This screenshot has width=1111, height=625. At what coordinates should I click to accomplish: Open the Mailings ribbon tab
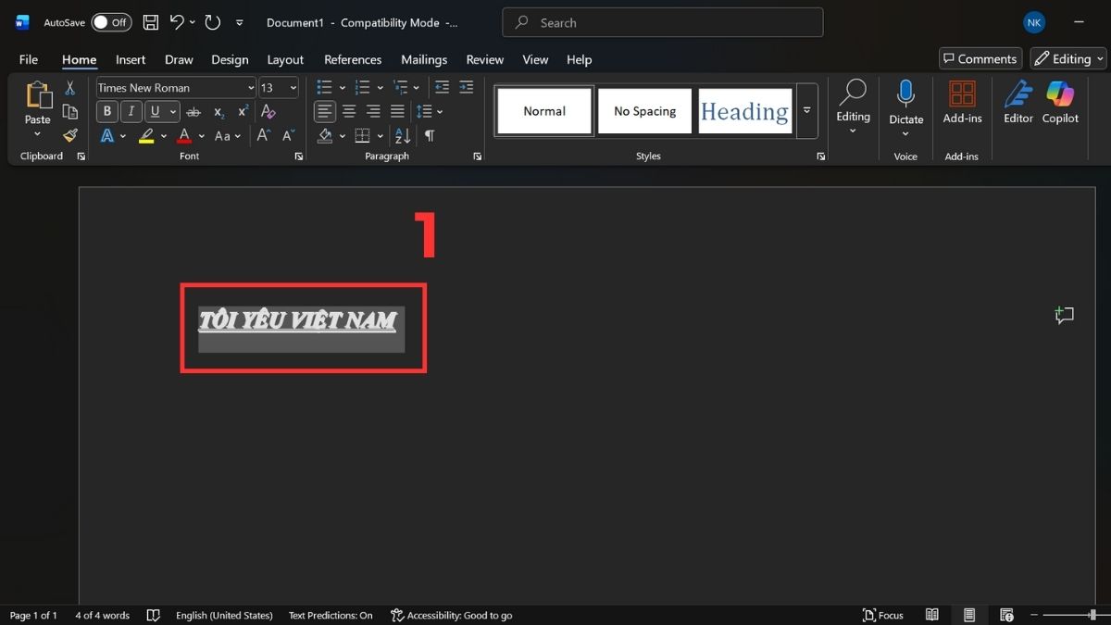click(424, 58)
